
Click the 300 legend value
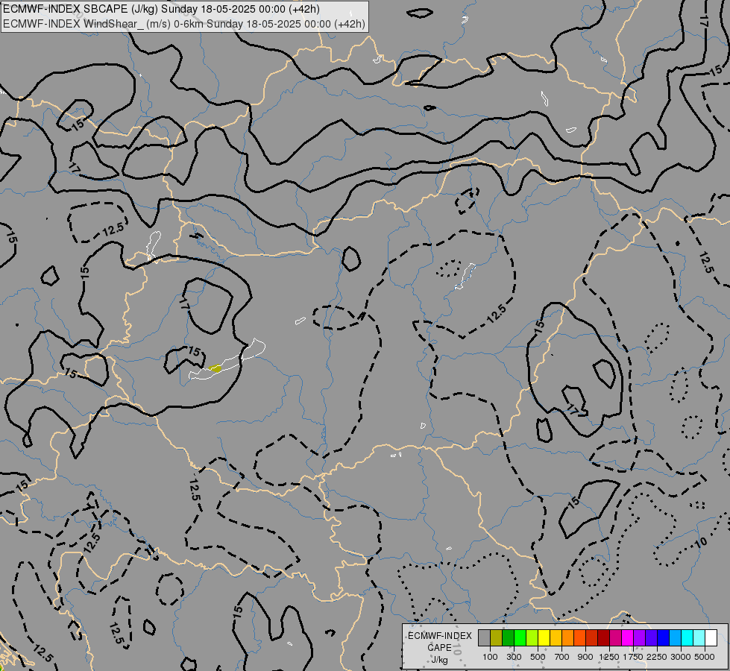[514, 657]
